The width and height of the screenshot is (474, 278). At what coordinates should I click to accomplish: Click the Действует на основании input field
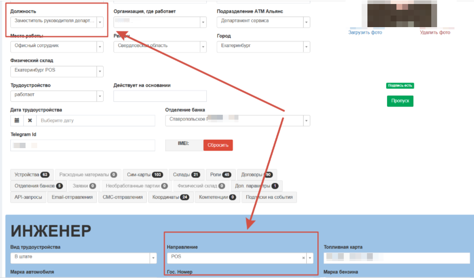[x=160, y=96]
